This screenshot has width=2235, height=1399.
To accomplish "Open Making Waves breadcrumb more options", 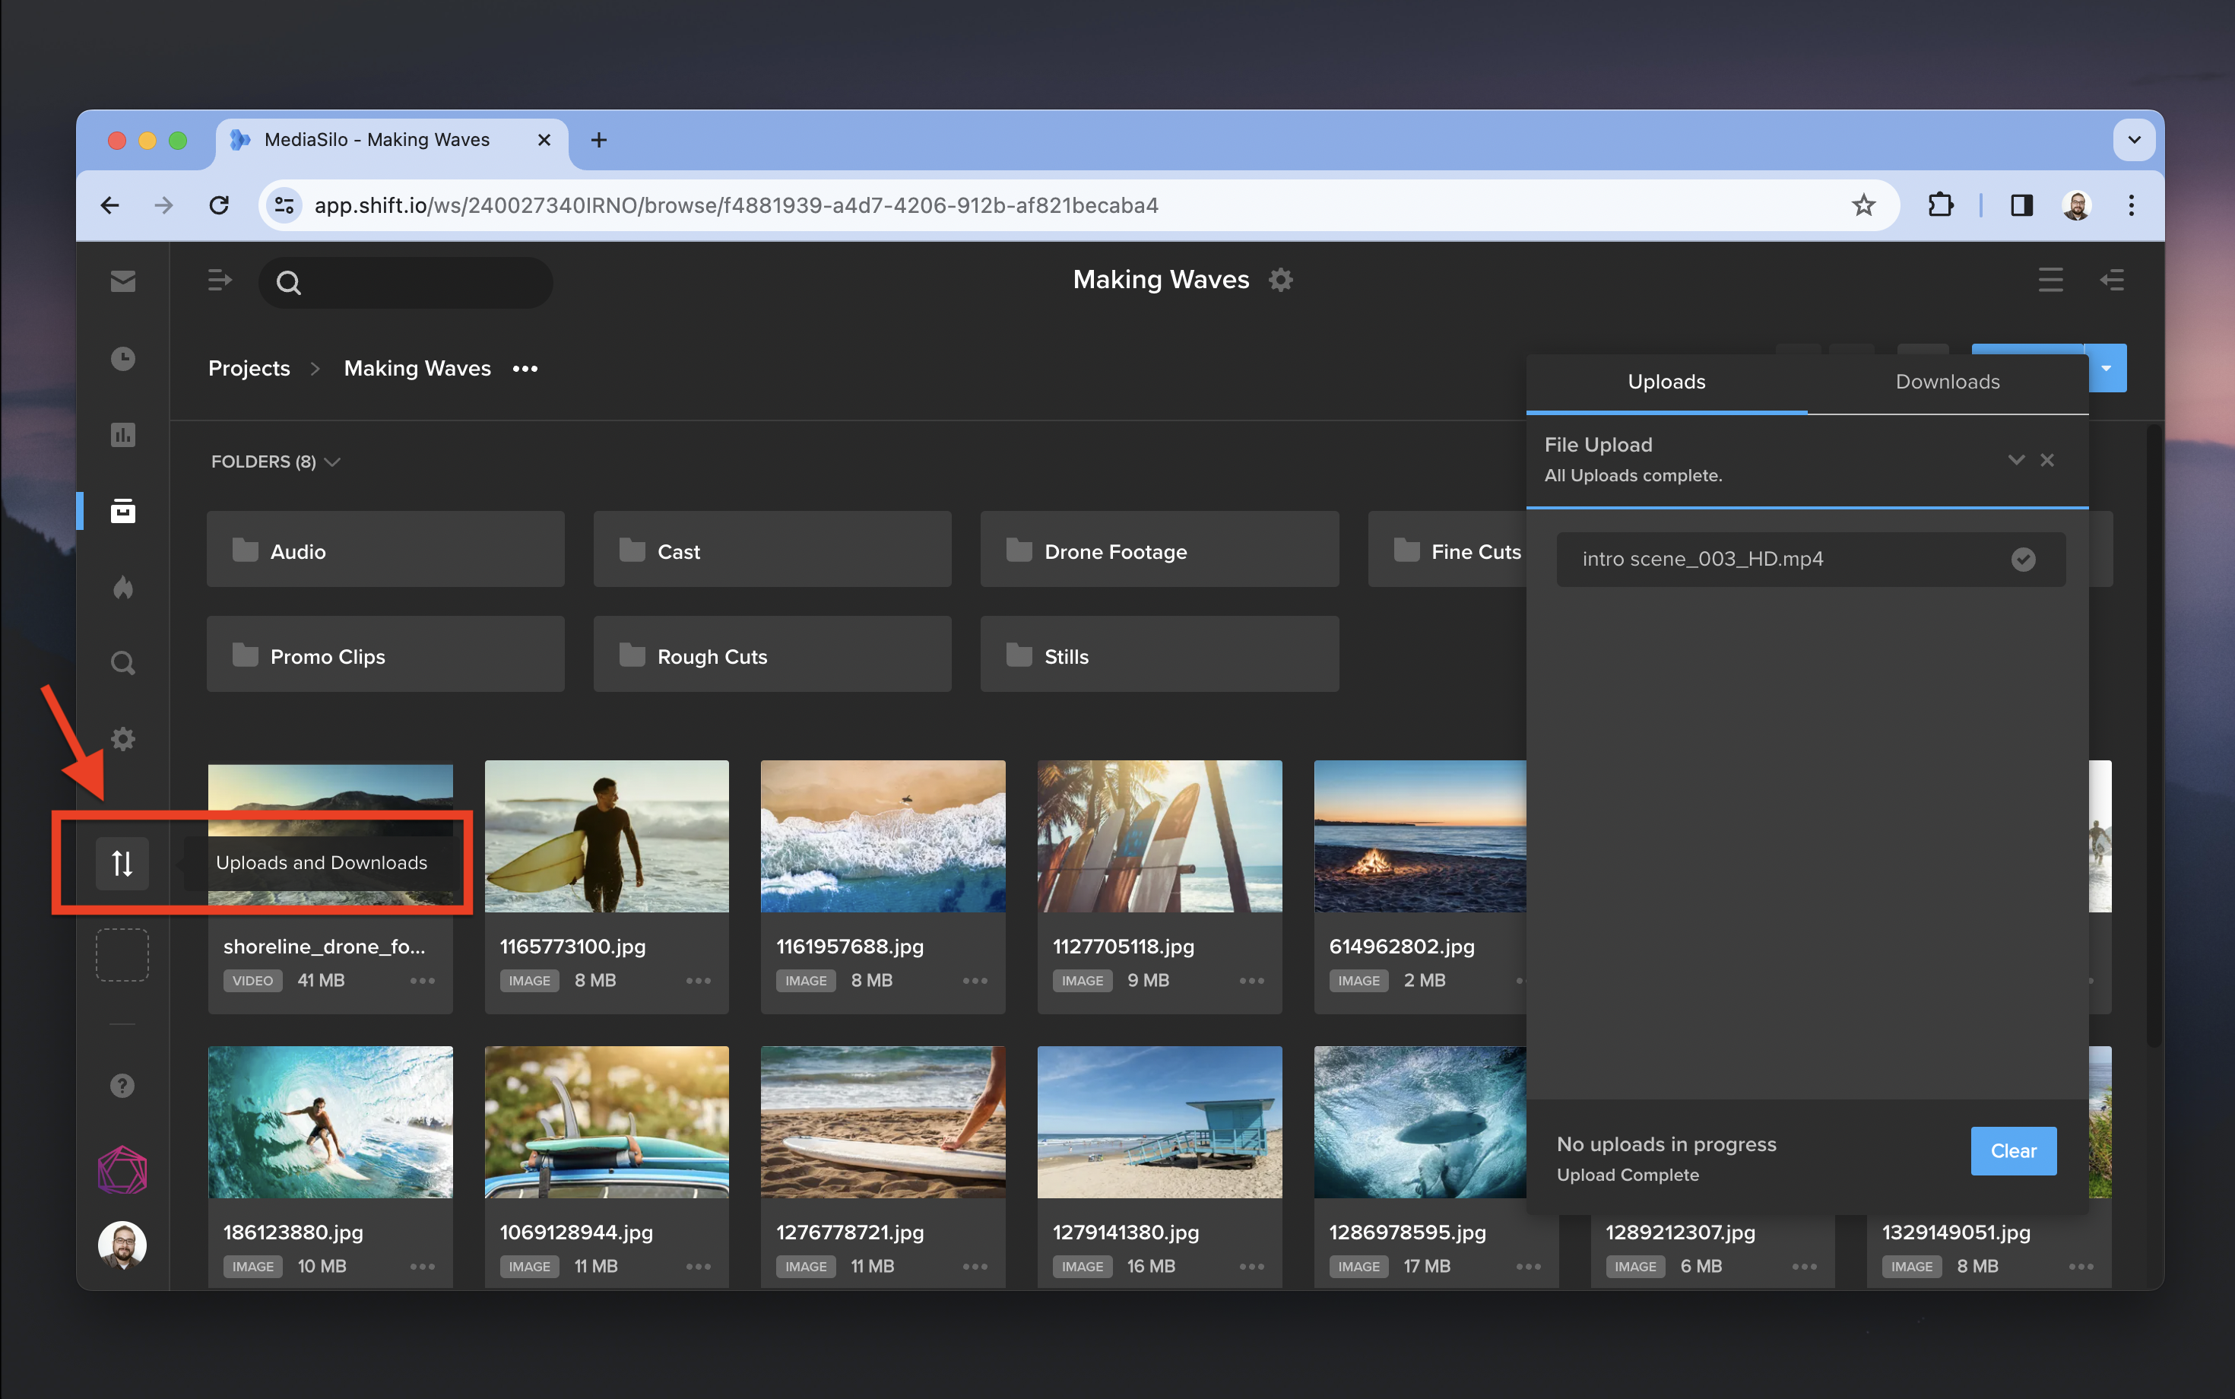I will coord(525,368).
